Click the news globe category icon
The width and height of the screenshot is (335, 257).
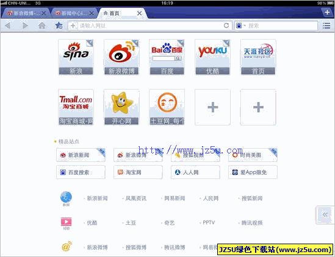point(66,197)
